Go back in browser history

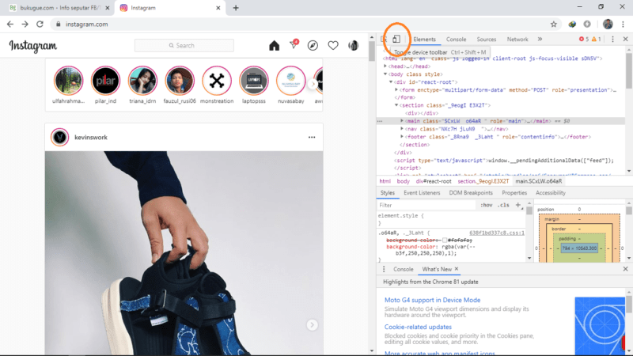[10, 25]
